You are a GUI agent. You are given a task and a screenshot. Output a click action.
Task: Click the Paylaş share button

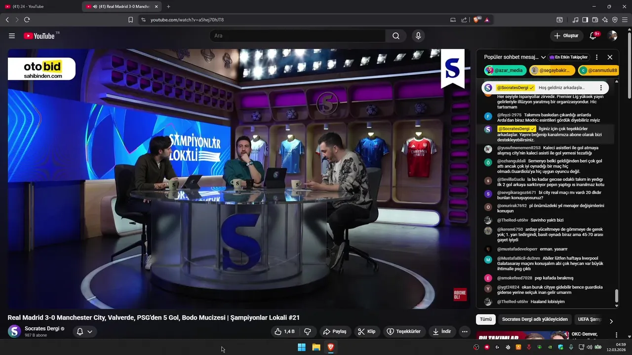coord(334,332)
